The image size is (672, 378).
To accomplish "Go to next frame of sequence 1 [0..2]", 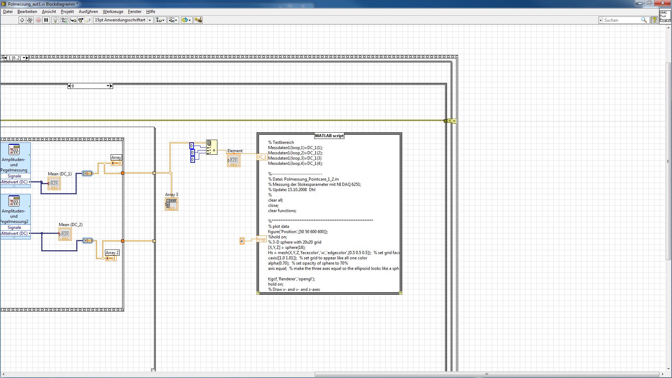I will tap(27, 58).
